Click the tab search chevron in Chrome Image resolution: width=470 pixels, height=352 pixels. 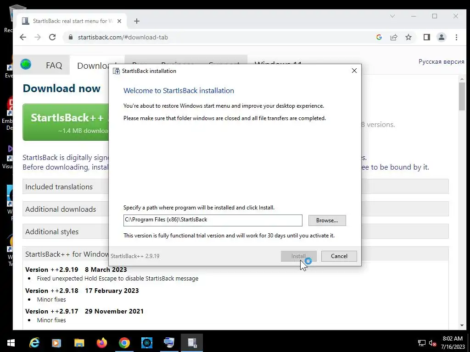(392, 16)
